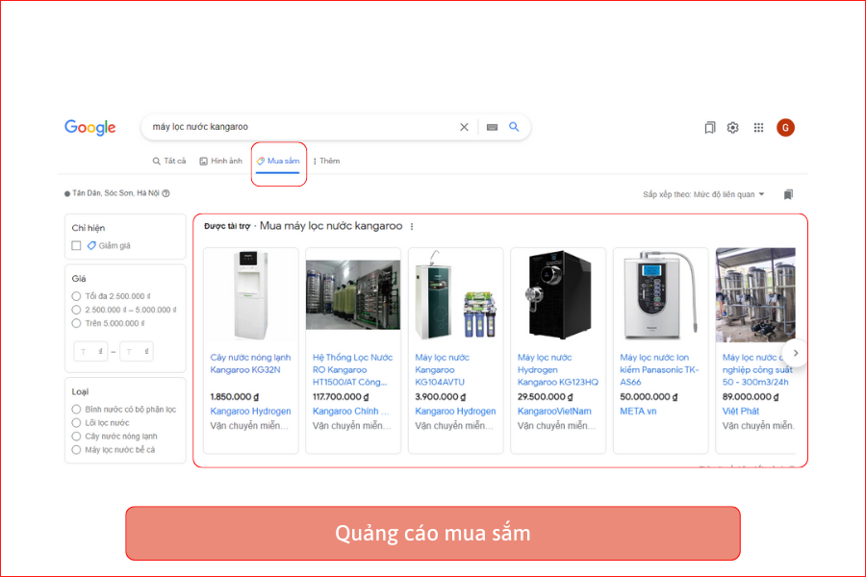The image size is (866, 577).
Task: Open the Google logo homepage
Action: (90, 128)
